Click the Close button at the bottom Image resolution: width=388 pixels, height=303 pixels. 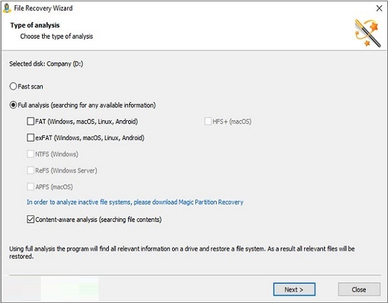pyautogui.click(x=358, y=289)
